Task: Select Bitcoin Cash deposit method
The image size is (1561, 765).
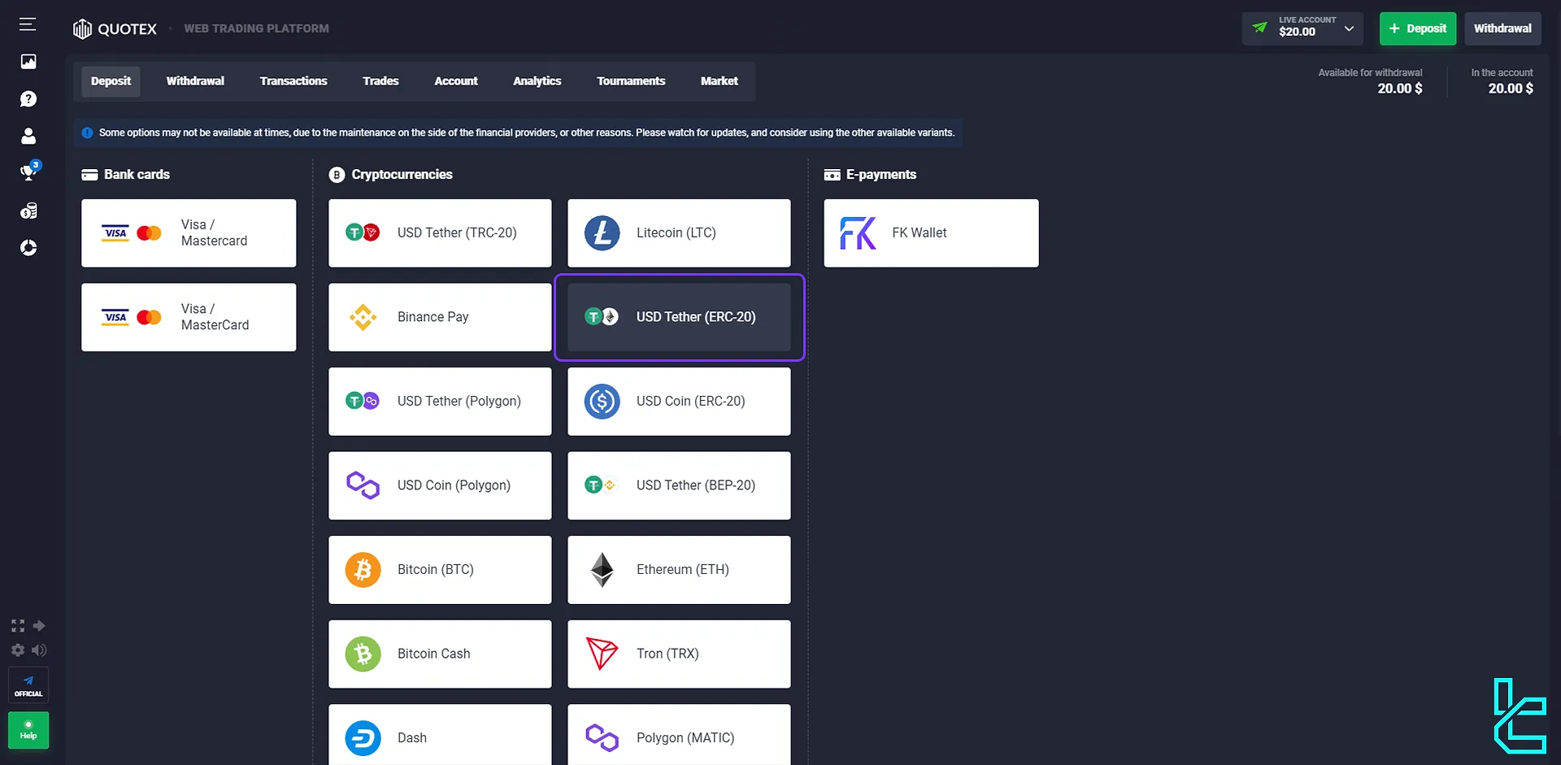Action: point(440,654)
